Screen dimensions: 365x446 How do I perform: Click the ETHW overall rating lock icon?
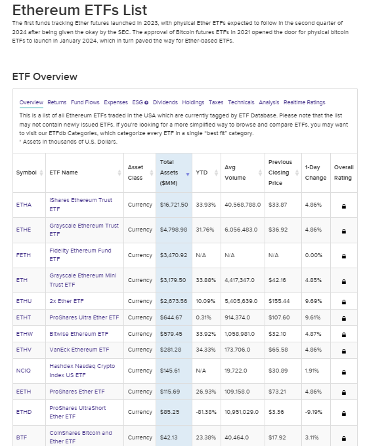coord(343,334)
